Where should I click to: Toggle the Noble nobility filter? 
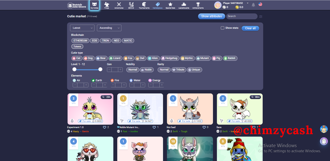pyautogui.click(x=147, y=70)
